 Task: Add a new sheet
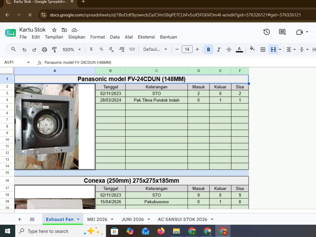coord(20,219)
